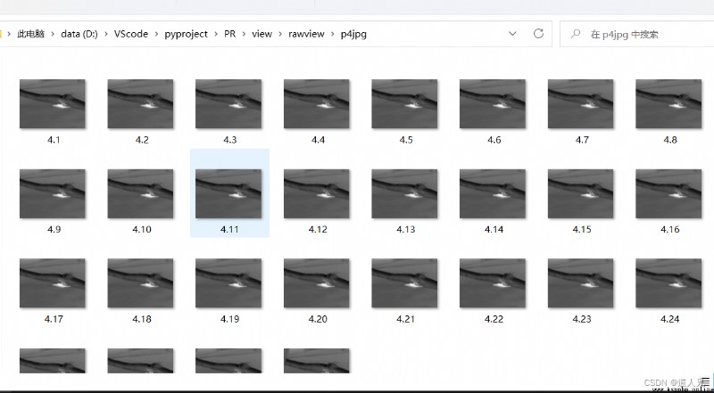Image resolution: width=714 pixels, height=393 pixels.
Task: Click the search box for p4jpg
Action: tap(637, 34)
